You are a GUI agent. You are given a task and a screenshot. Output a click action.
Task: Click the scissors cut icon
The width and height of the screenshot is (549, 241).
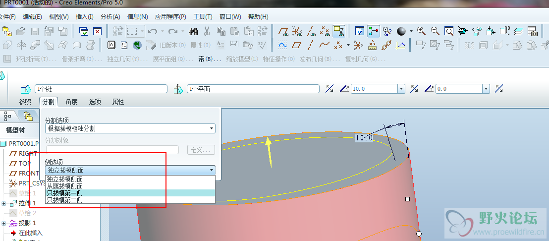pos(207,32)
